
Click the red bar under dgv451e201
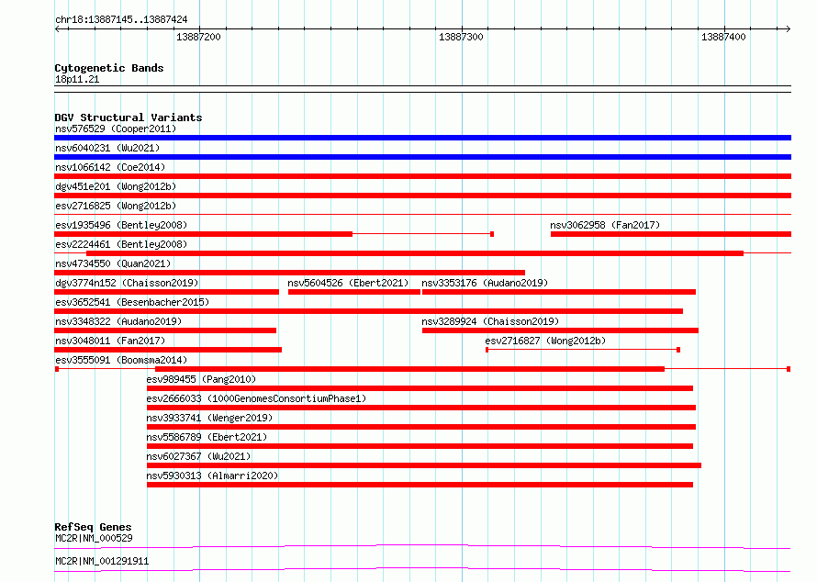click(422, 196)
